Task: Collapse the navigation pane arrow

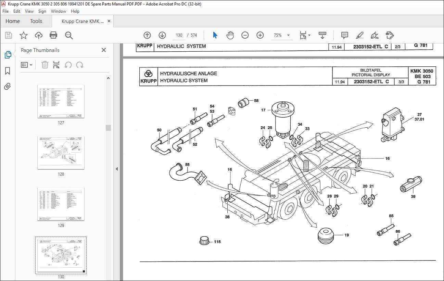Action: [x=117, y=169]
